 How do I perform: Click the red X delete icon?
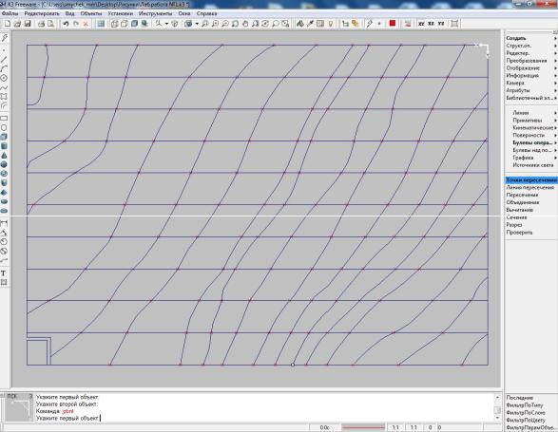(86, 24)
